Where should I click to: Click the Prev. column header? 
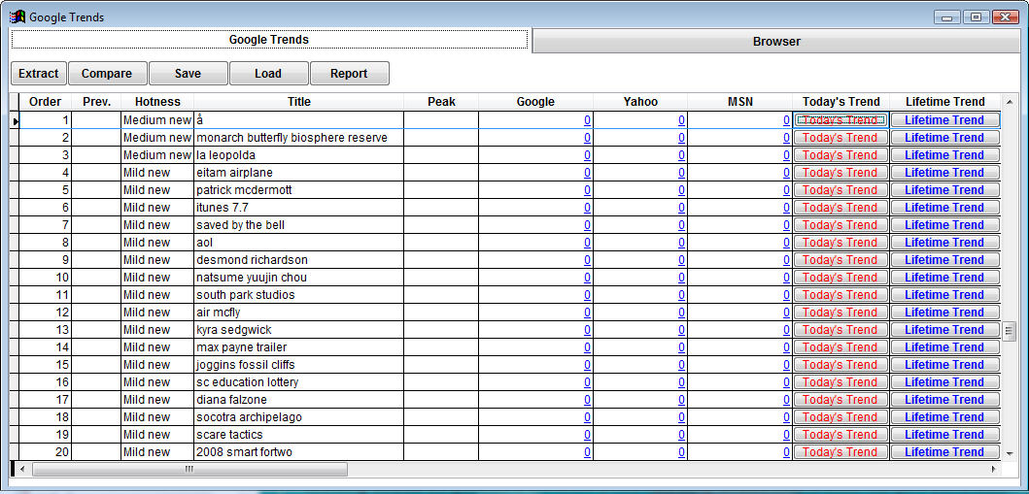click(x=96, y=102)
